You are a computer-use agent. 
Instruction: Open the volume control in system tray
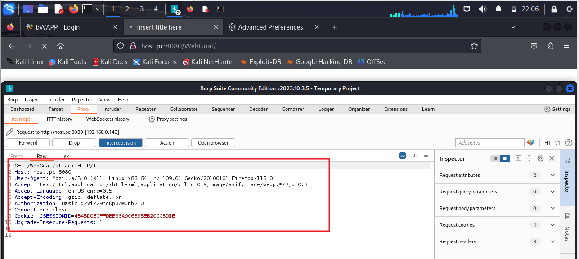pyautogui.click(x=482, y=9)
